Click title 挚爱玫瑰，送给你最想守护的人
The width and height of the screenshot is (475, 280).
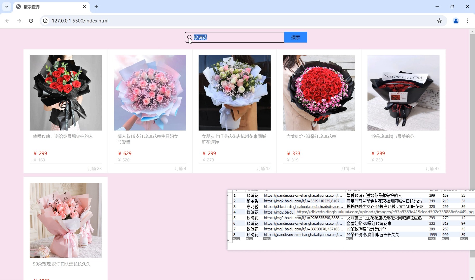63,136
